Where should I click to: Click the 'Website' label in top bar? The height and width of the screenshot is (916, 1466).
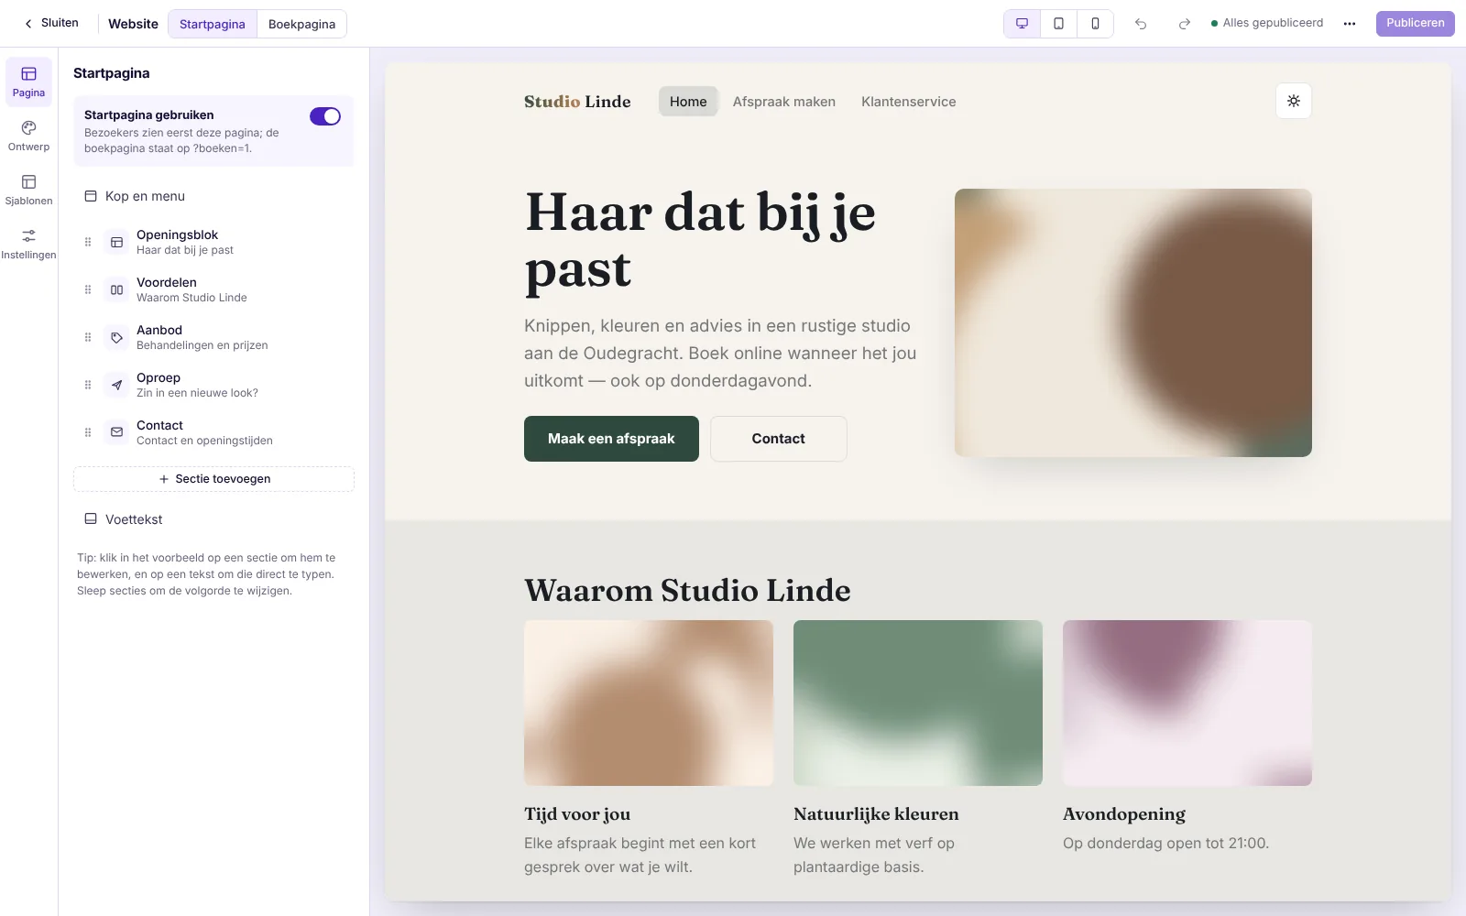point(133,24)
